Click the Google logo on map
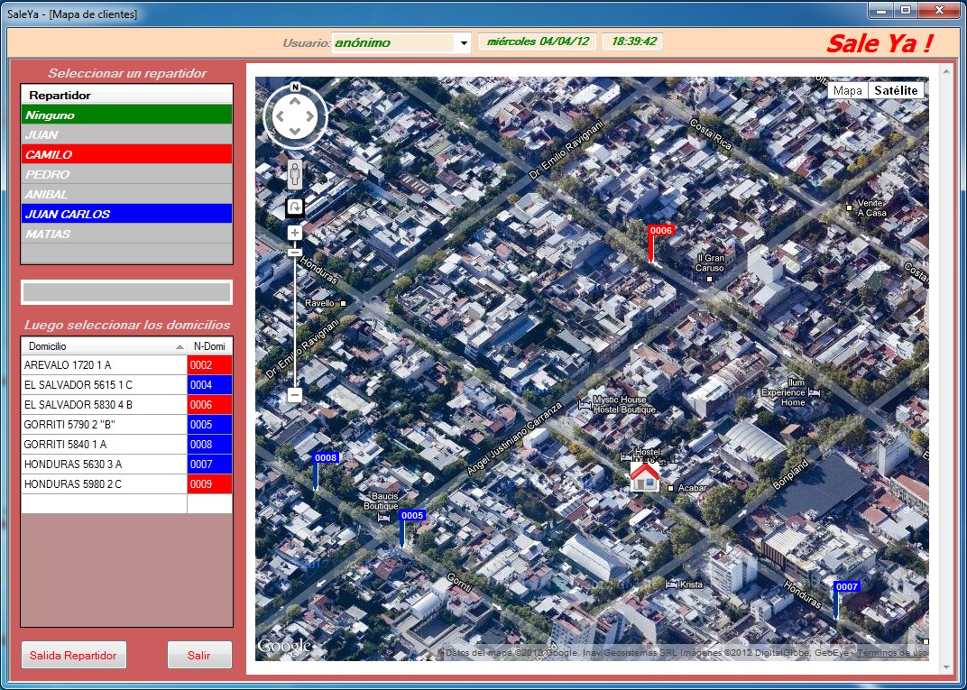 [x=283, y=646]
